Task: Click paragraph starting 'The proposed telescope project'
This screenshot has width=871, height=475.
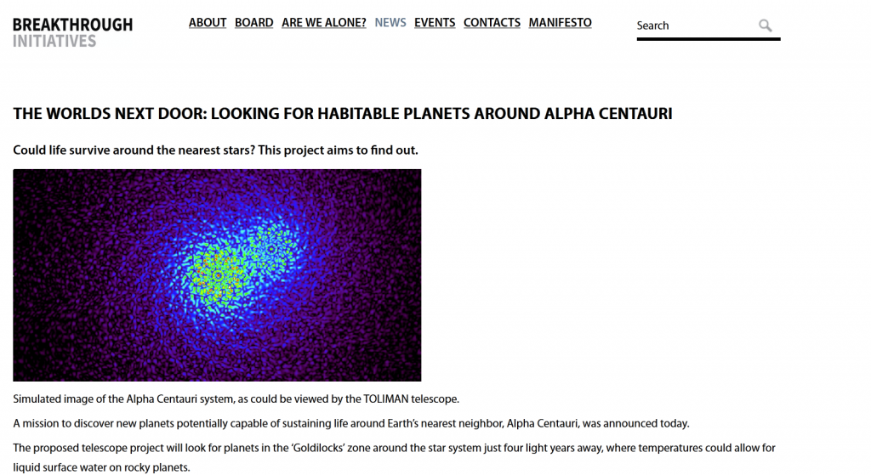Action: [394, 457]
